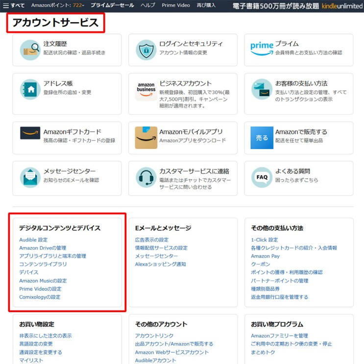Click the 広告表示の設定 link
Screen dimensions: 364x364
(152, 240)
